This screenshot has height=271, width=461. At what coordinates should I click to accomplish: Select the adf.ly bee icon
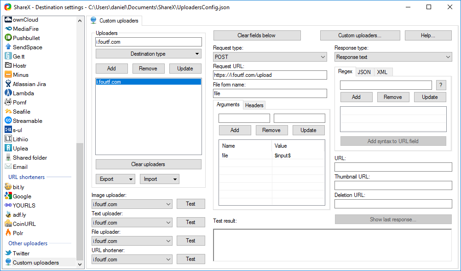(x=8, y=214)
